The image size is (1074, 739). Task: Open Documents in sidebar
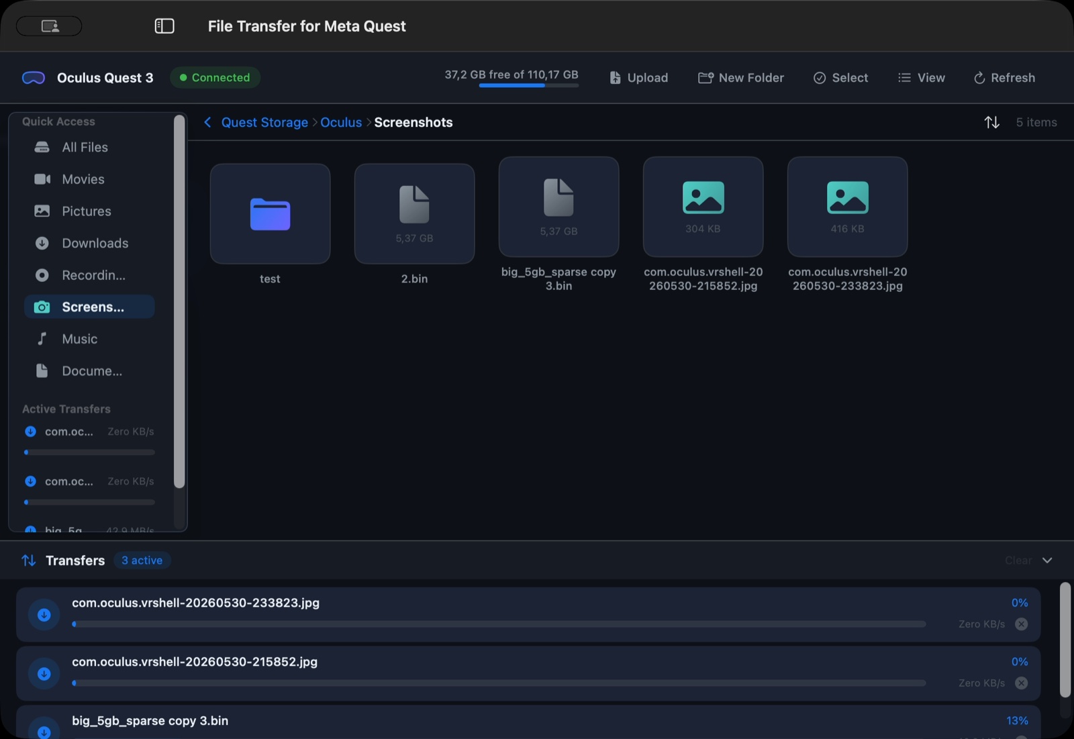[x=89, y=371]
